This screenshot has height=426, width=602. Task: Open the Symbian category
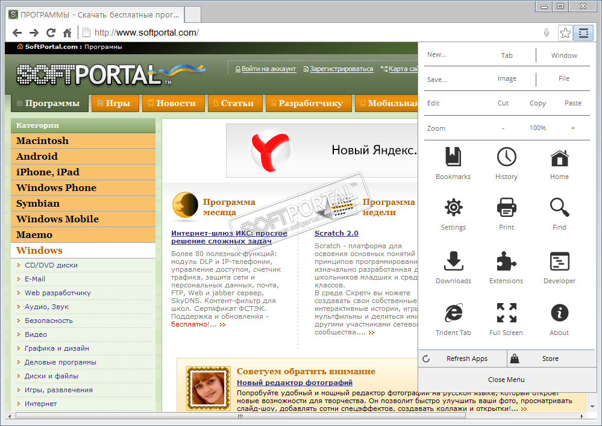[83, 204]
